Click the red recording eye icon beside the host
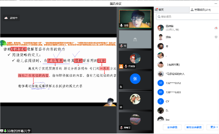 [x=216, y=28]
